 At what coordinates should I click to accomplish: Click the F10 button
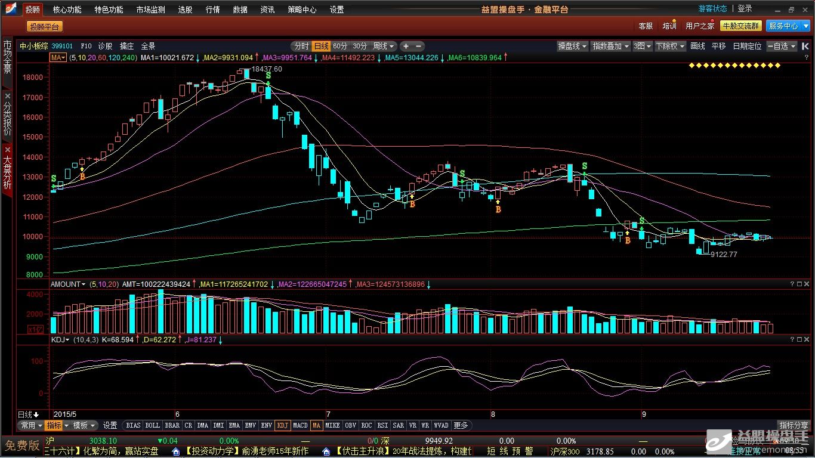point(86,46)
